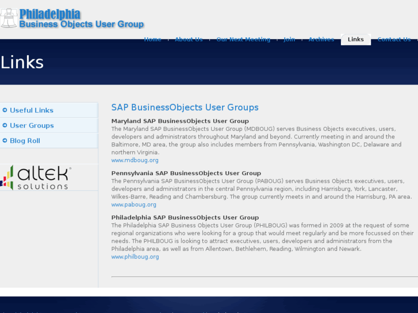418x313 pixels.
Task: Click the arrow bullet beside Blog Roll
Action: pyautogui.click(x=5, y=140)
